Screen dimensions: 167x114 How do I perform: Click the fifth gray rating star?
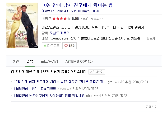pos(69,19)
